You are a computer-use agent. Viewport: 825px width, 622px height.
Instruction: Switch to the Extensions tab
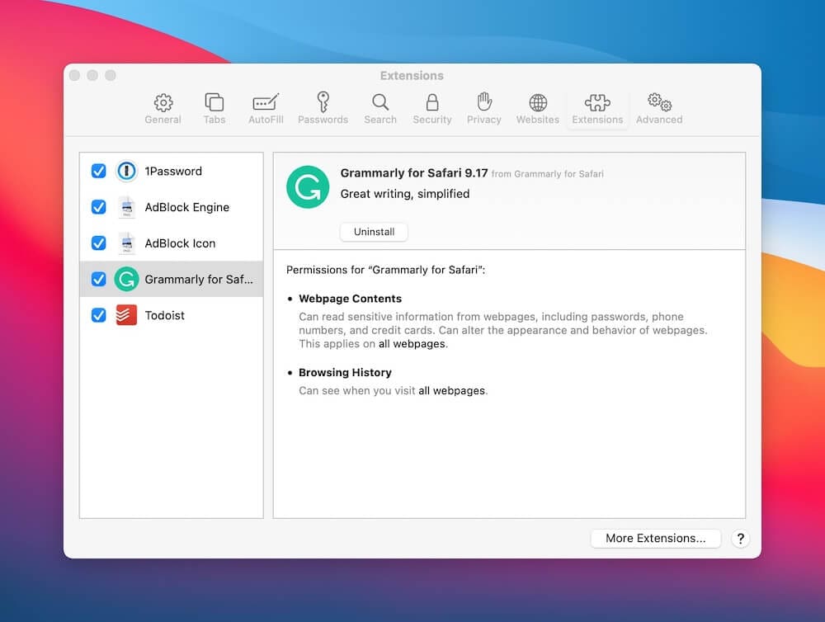click(597, 109)
